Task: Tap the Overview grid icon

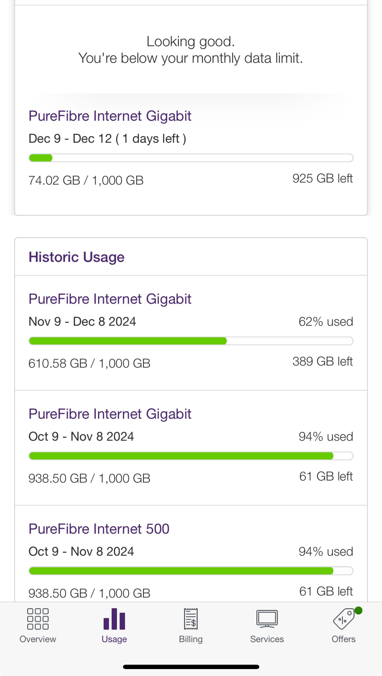Action: 38,619
